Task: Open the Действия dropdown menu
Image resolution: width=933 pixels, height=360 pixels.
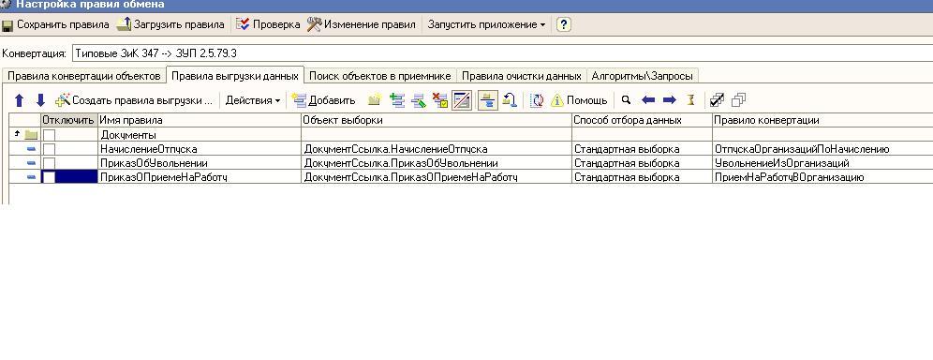Action: coord(252,100)
